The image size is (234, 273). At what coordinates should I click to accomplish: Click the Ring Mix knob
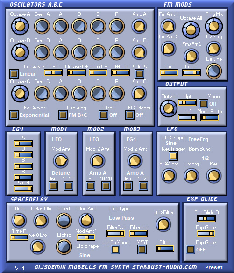click(x=214, y=26)
